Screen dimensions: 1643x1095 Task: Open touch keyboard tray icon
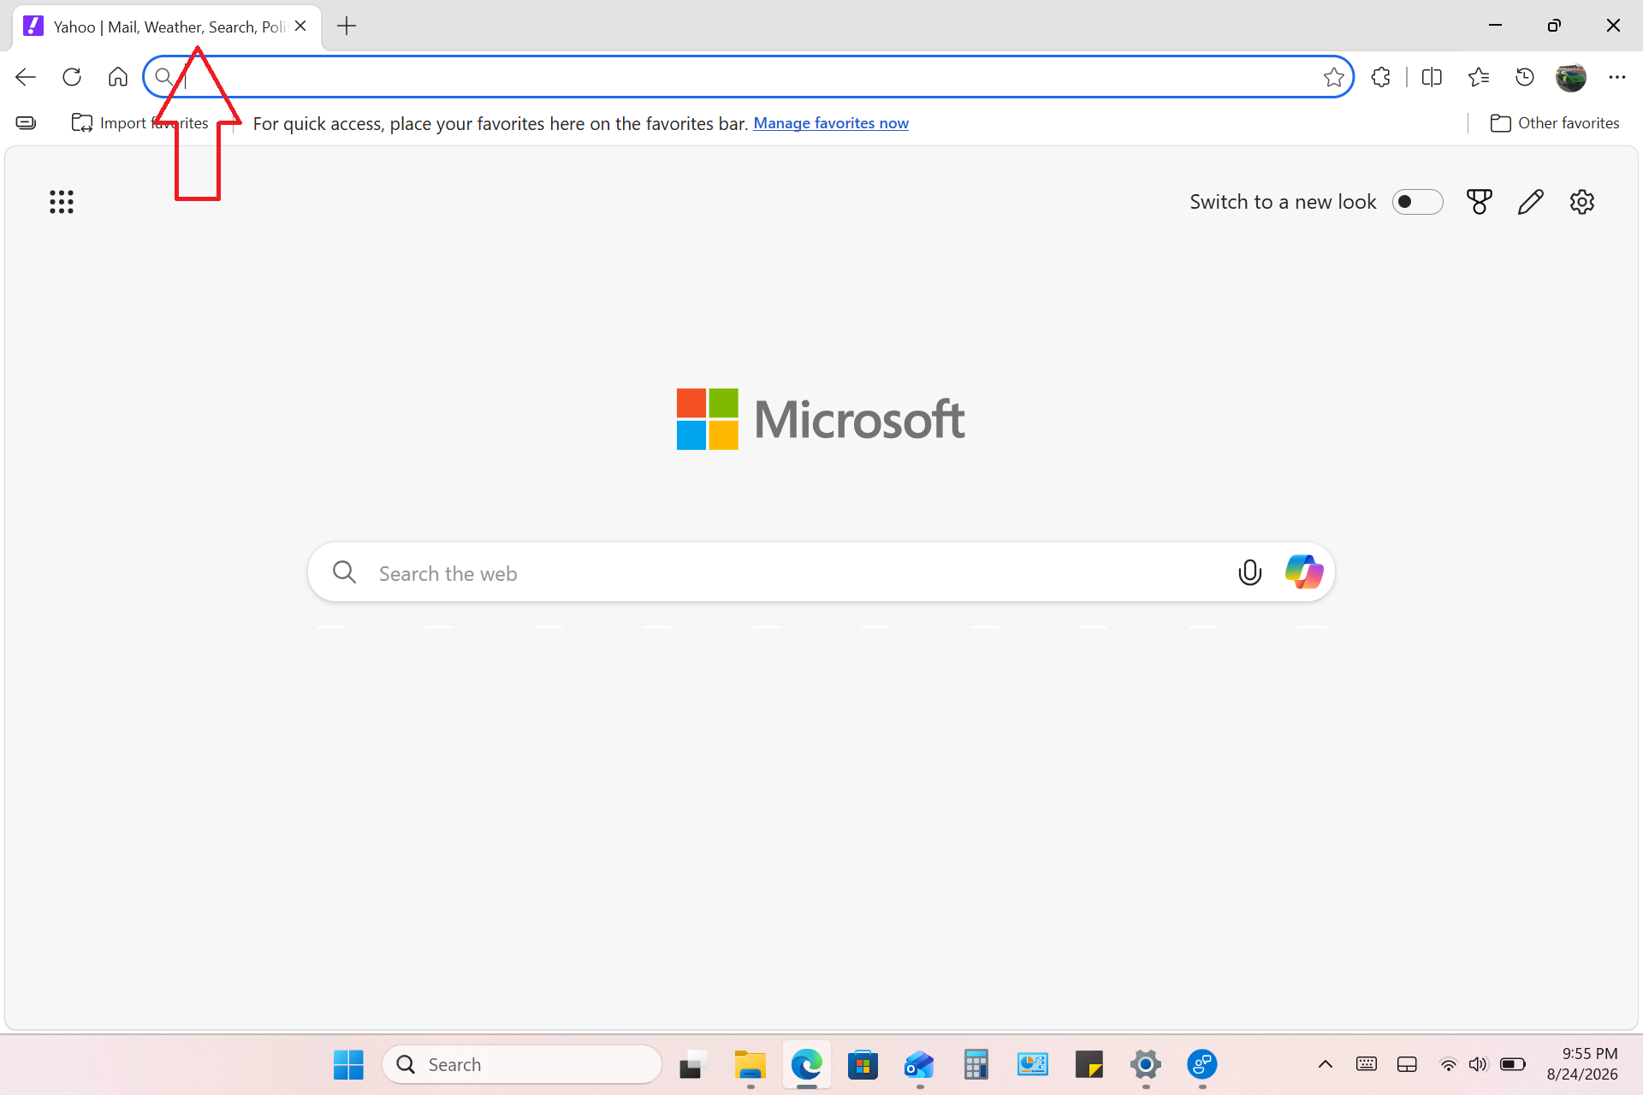tap(1367, 1065)
